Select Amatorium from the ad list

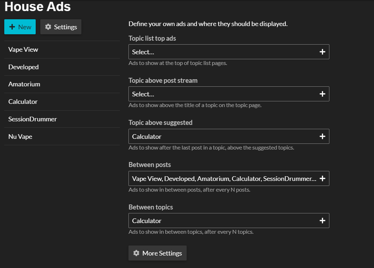coord(62,84)
